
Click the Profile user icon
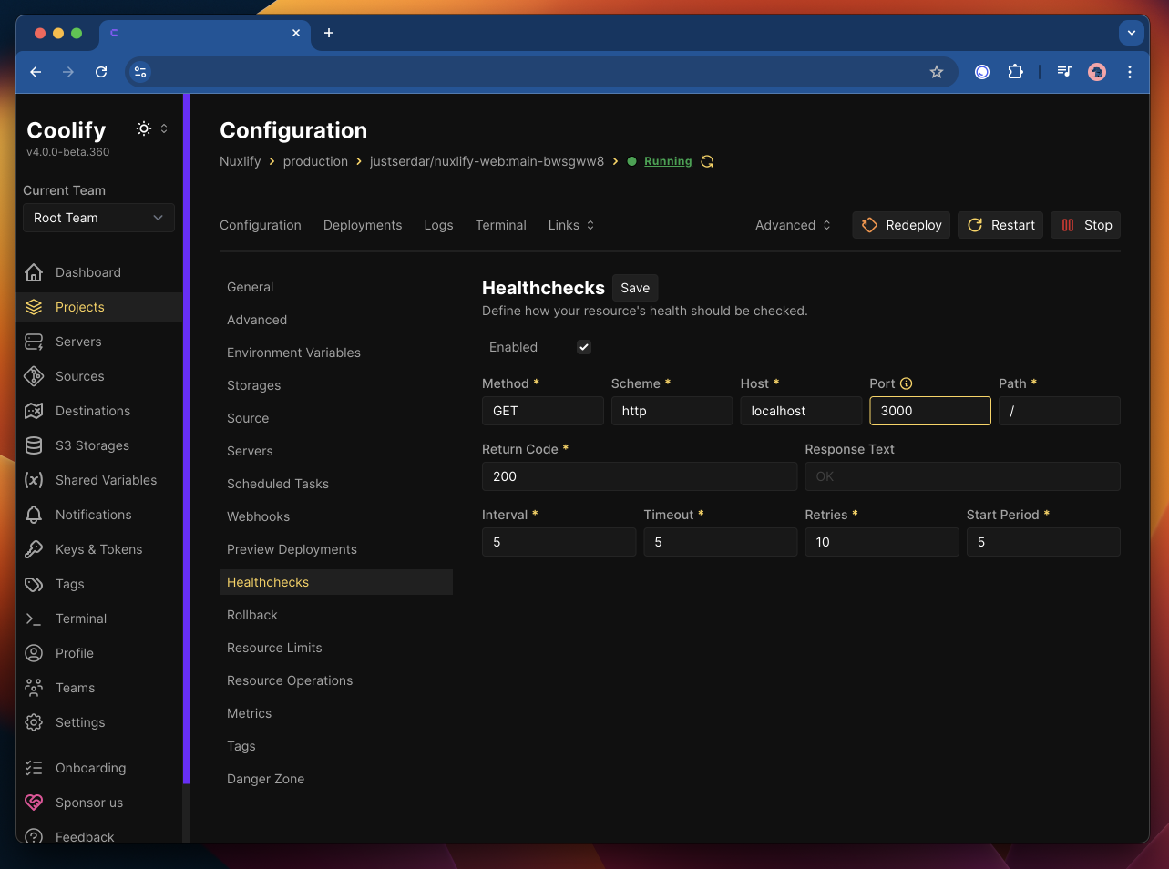(x=34, y=653)
